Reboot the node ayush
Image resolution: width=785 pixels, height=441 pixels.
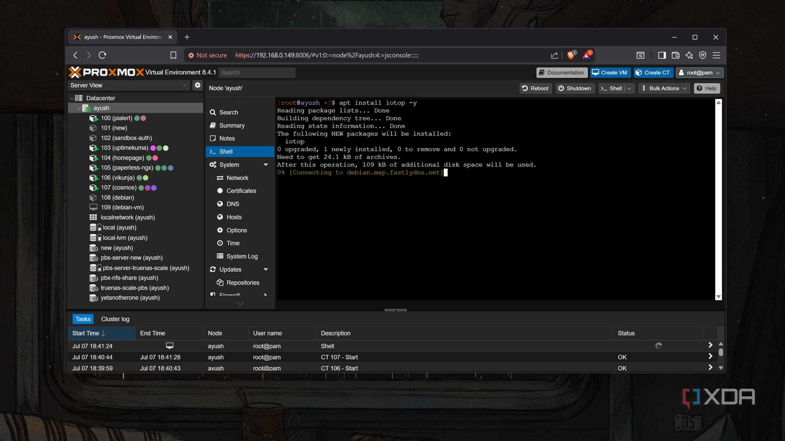pyautogui.click(x=535, y=88)
